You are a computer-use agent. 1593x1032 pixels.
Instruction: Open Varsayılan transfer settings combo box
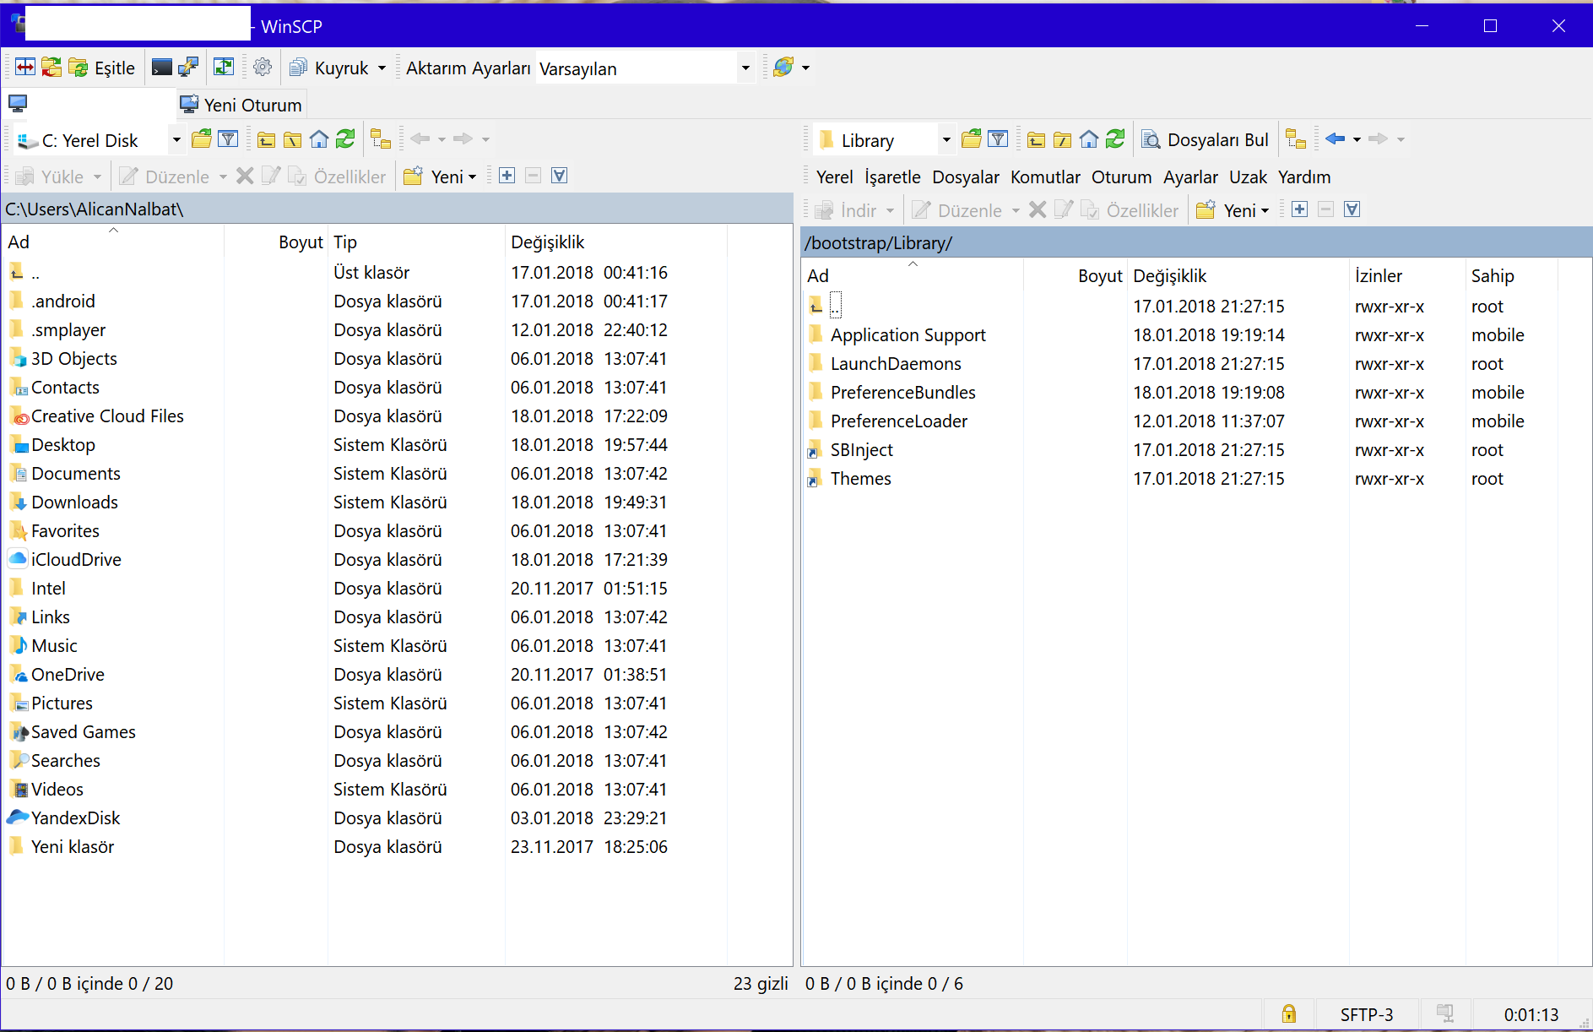(x=645, y=68)
